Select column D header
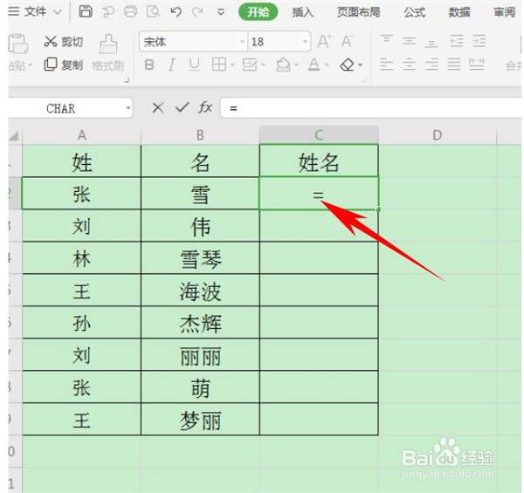524x493 pixels. click(438, 135)
